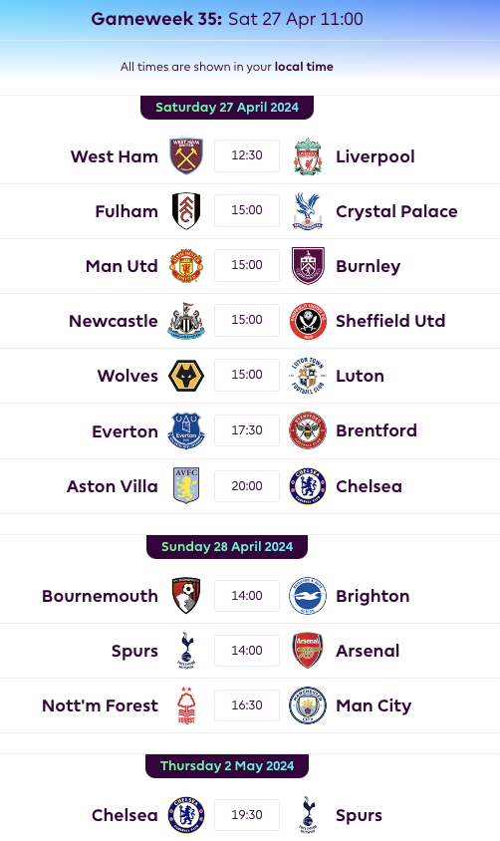Open the Arsenal cannon crest
The image size is (500, 841).
click(x=308, y=650)
